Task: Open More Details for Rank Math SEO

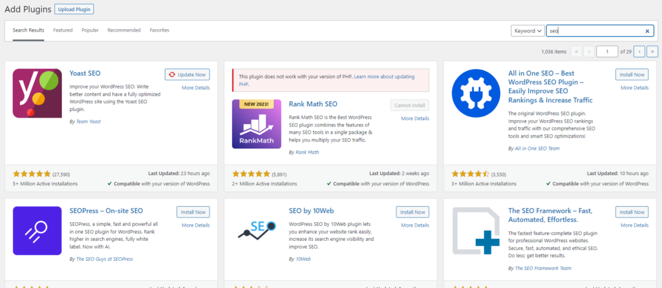Action: [415, 118]
